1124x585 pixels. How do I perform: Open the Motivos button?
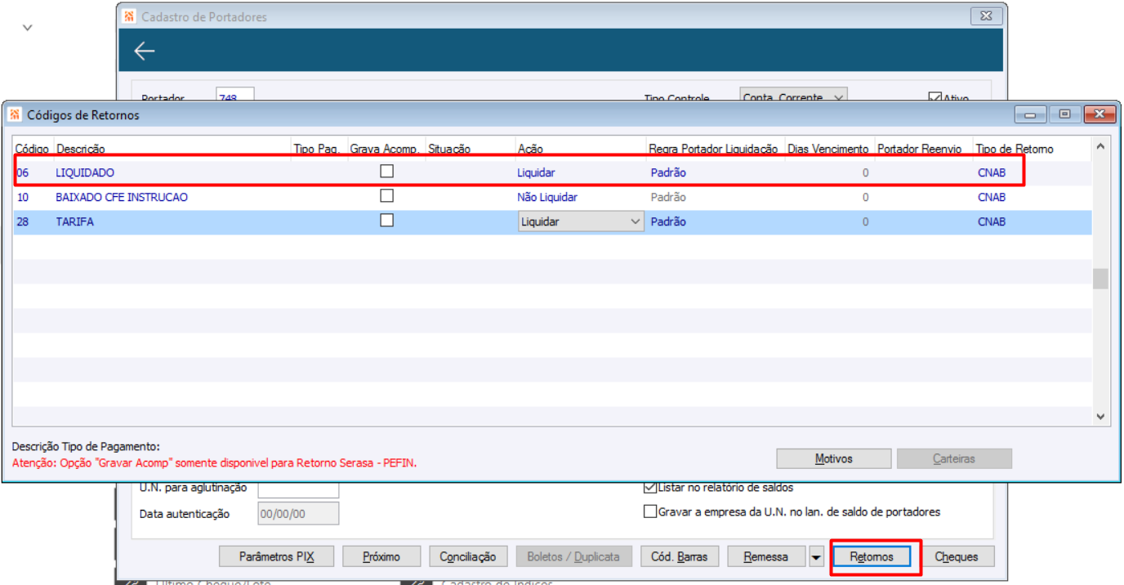coord(834,458)
